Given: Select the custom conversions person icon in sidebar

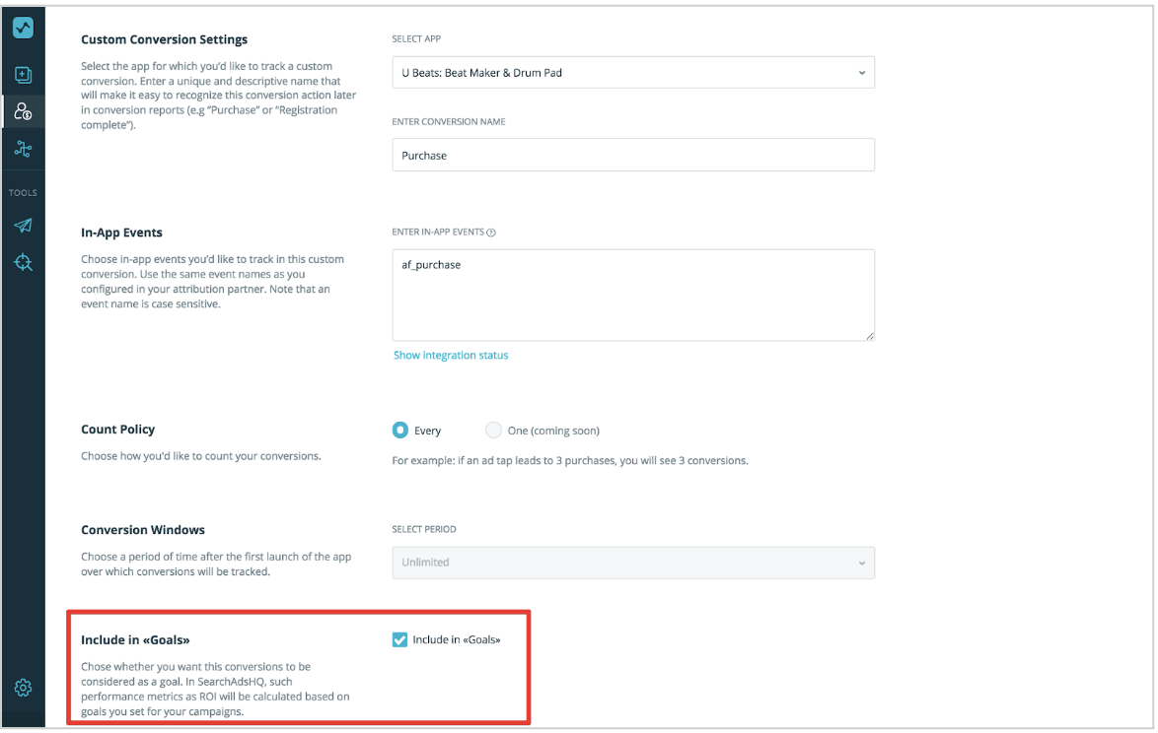Looking at the screenshot, I should 23,112.
